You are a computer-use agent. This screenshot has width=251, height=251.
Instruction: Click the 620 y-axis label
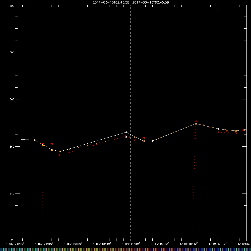(x=12, y=6)
